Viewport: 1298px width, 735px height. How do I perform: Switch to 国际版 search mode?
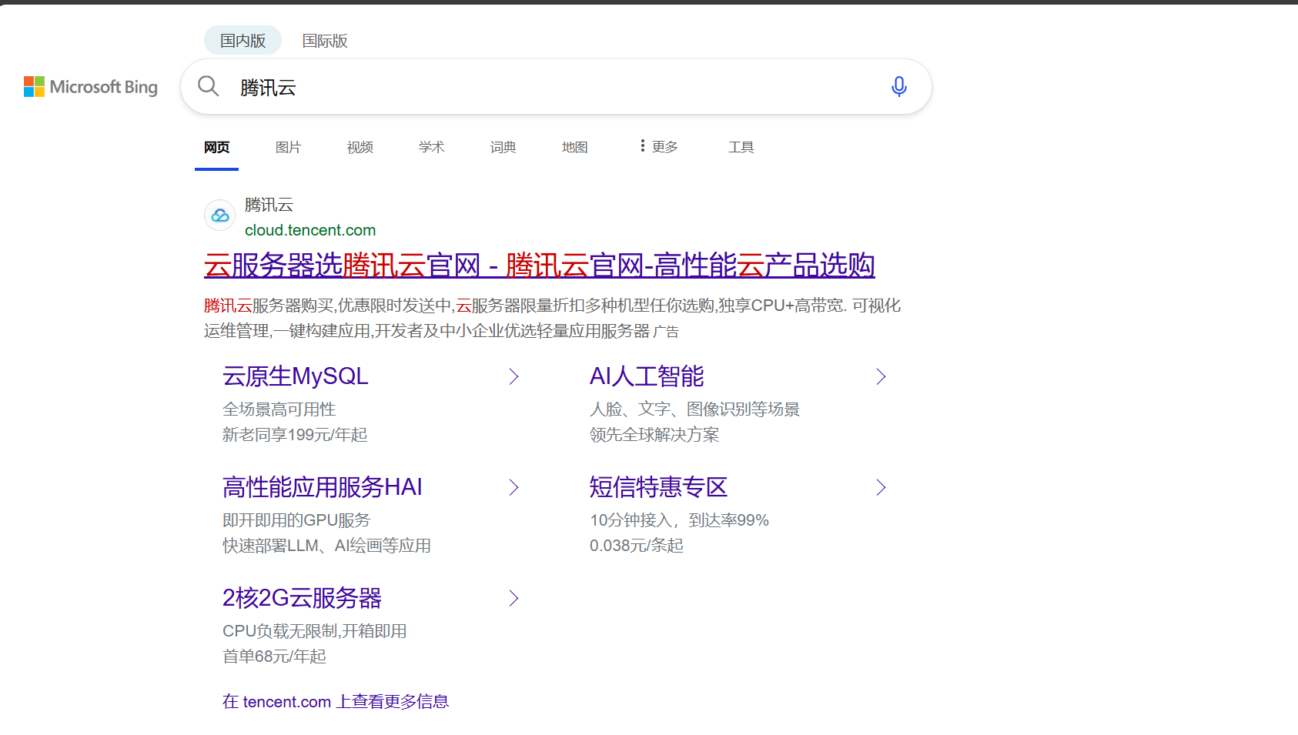(325, 41)
